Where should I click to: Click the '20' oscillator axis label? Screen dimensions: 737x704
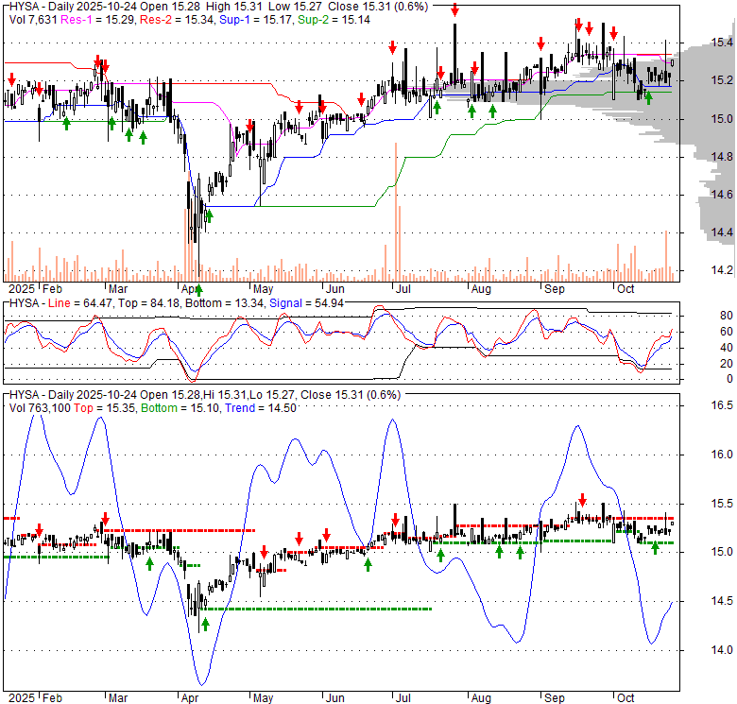(727, 364)
